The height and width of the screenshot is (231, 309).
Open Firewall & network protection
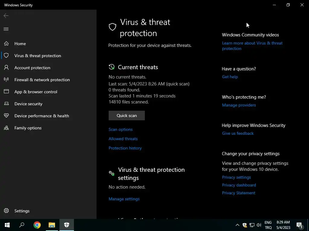42,80
